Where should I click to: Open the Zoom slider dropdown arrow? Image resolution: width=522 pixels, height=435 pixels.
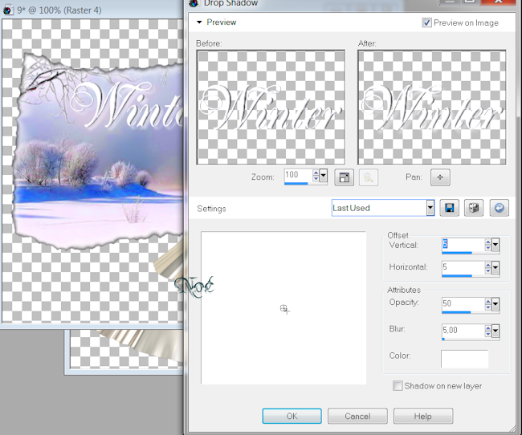[324, 176]
